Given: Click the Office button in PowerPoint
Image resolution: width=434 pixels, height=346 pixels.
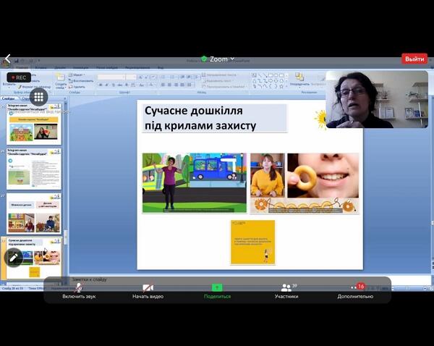Looking at the screenshot, I should pyautogui.click(x=5, y=63).
